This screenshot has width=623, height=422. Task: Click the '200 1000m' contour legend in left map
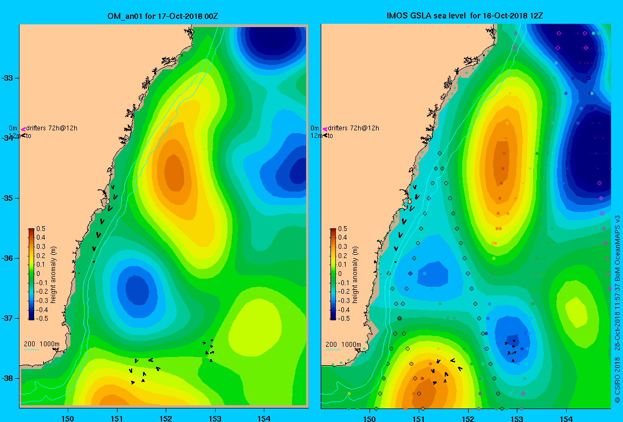point(41,344)
